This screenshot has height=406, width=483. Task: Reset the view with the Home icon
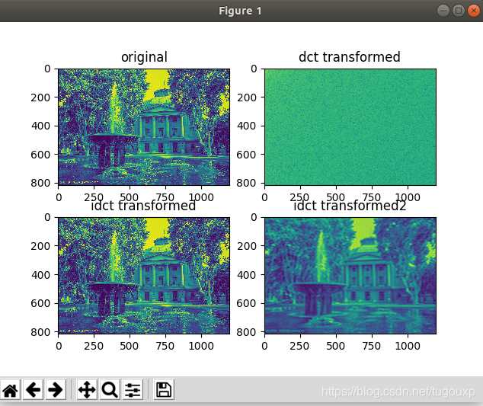(10, 390)
